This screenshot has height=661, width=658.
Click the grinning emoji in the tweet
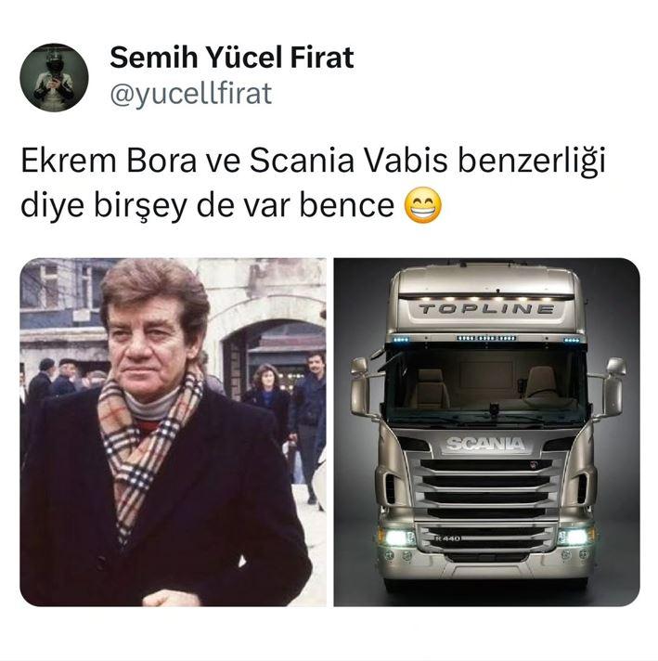click(x=423, y=204)
